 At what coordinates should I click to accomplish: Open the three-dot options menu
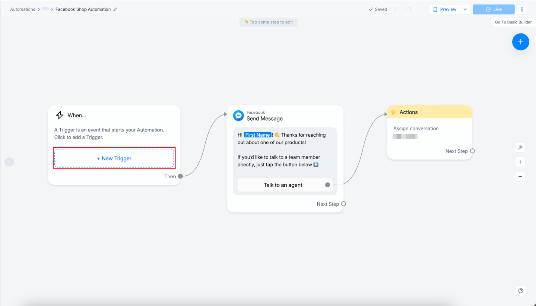click(522, 9)
